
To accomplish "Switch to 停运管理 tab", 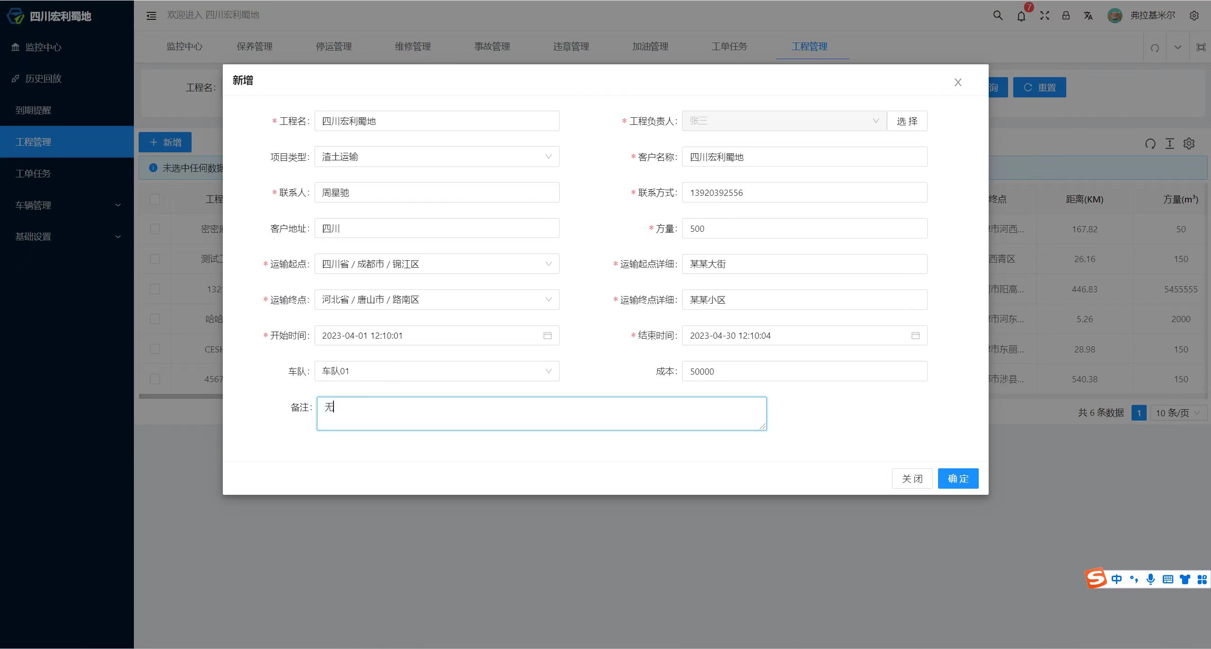I will 333,46.
